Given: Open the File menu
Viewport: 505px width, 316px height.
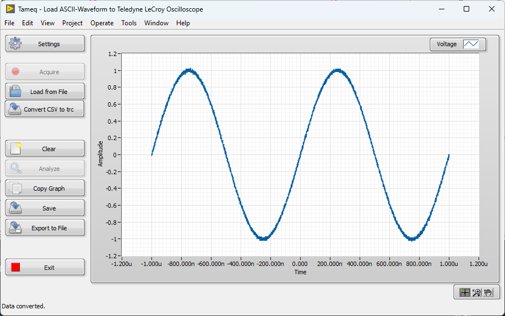Looking at the screenshot, I should click(9, 23).
